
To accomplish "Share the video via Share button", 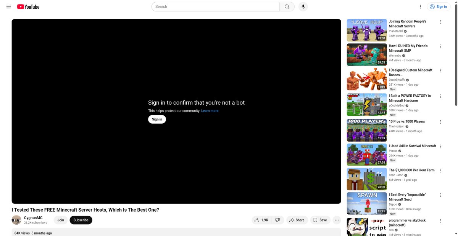I will click(x=297, y=220).
